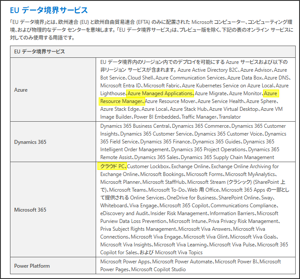Click 'Cloud Shell' in the Azure list

coord(140,78)
